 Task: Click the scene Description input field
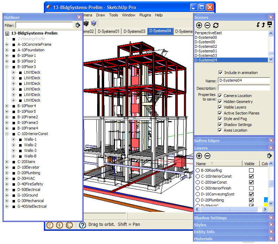click(244, 88)
